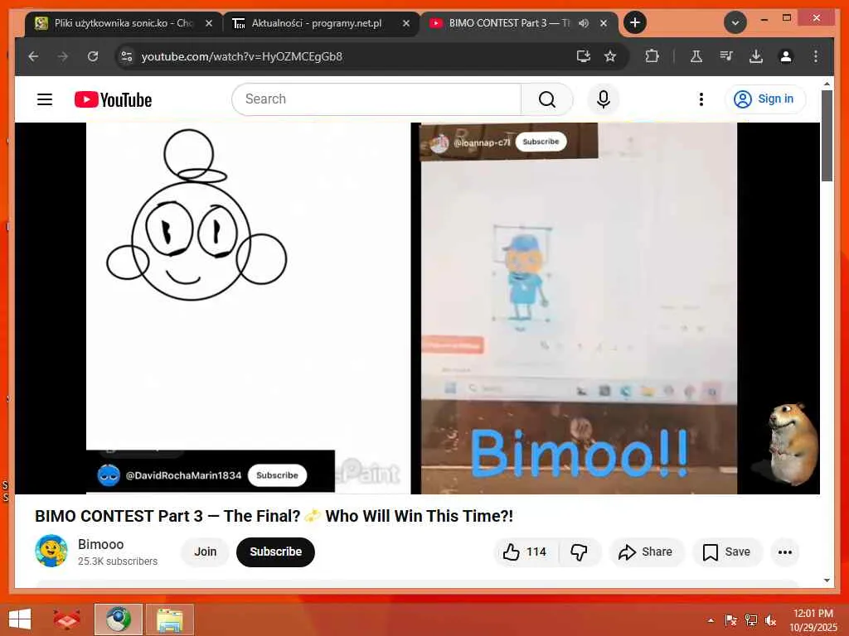Subscribe to the Bimooo channel
Image resolution: width=849 pixels, height=636 pixels.
[x=275, y=552]
